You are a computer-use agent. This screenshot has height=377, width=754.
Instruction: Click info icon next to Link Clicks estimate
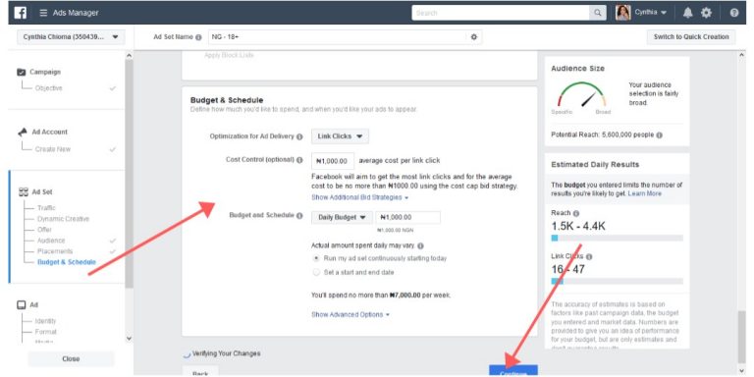point(589,257)
